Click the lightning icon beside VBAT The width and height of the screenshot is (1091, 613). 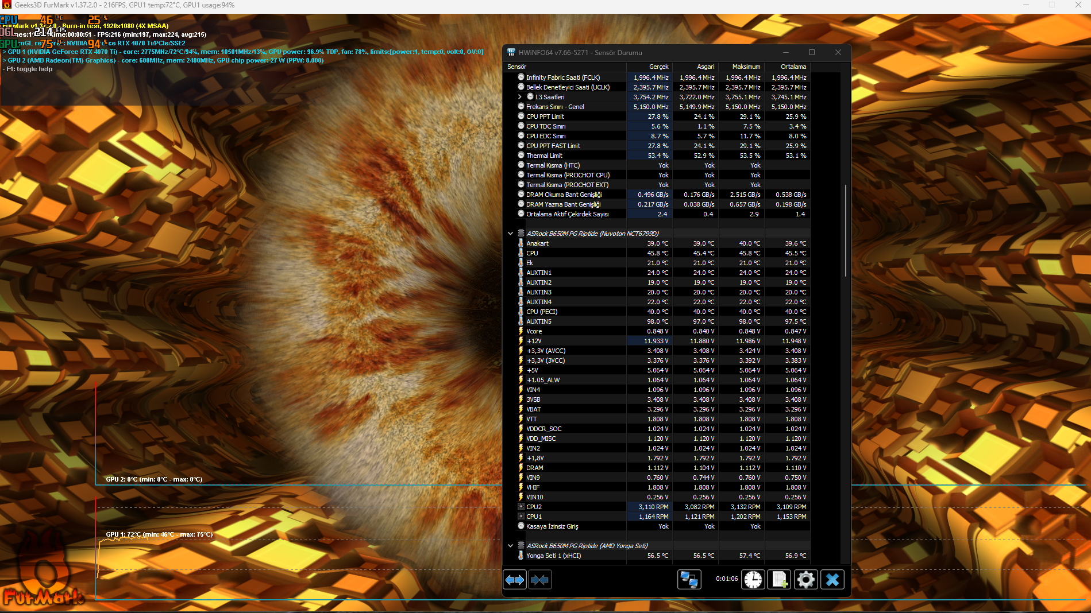[521, 409]
